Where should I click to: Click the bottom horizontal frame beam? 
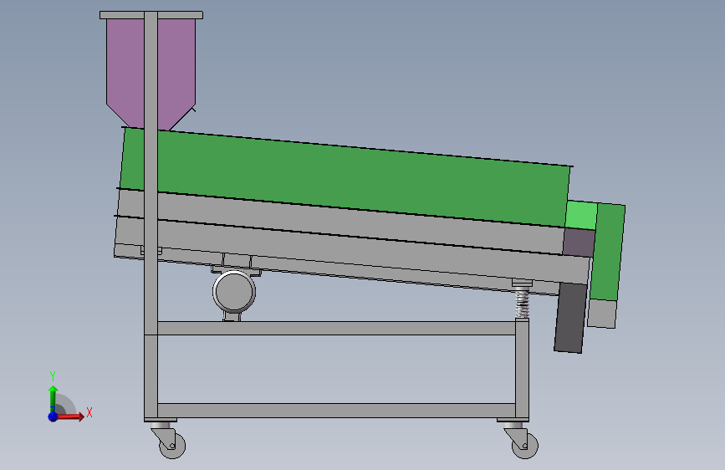[337, 411]
